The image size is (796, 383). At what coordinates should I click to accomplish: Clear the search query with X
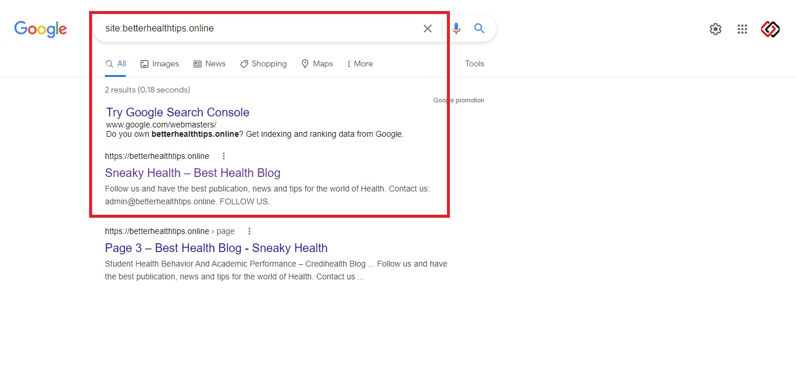(x=428, y=29)
